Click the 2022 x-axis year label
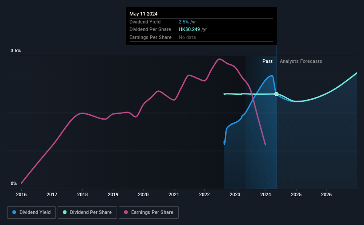The width and height of the screenshot is (364, 225). 204,194
